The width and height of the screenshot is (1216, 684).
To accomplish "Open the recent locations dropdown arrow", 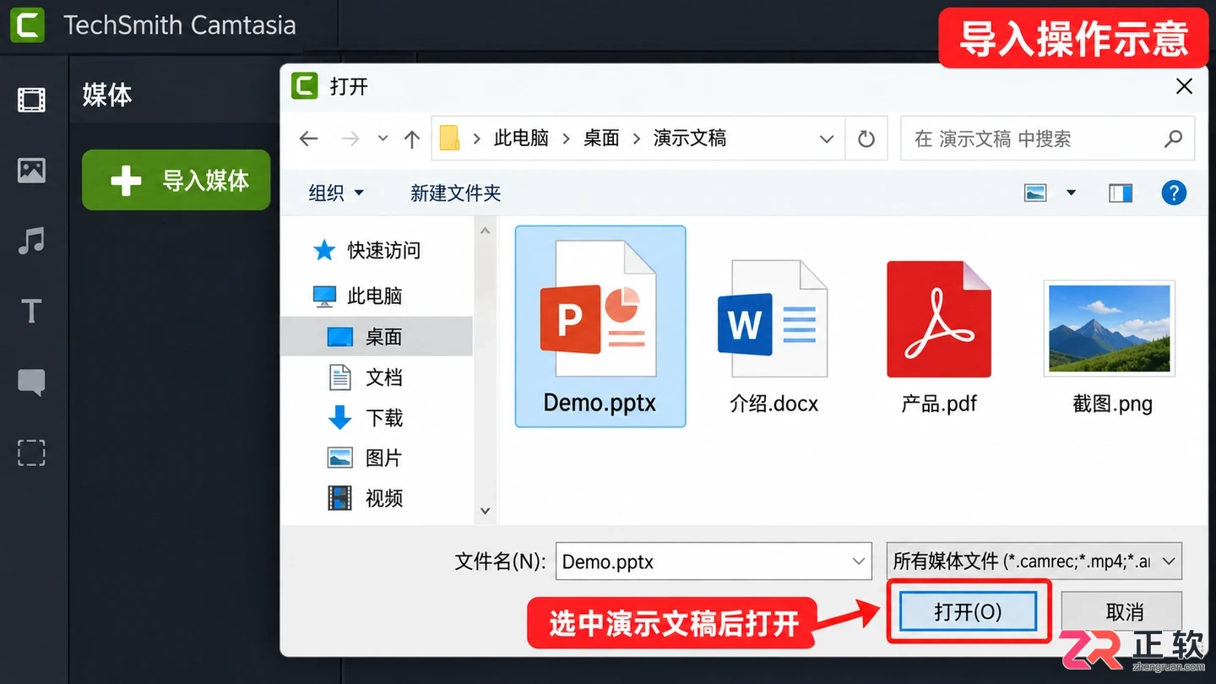I will pyautogui.click(x=383, y=138).
